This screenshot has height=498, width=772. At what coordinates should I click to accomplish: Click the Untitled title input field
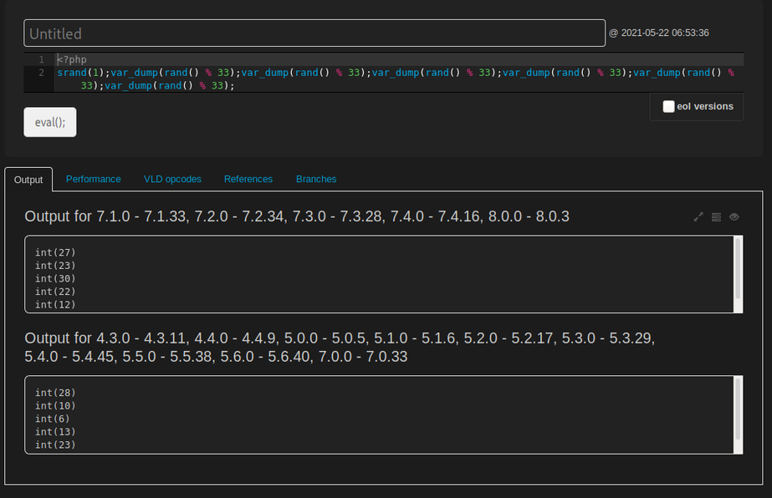tap(314, 33)
